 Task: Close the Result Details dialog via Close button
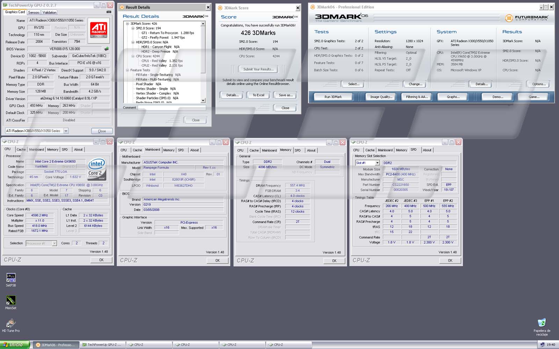tap(196, 120)
